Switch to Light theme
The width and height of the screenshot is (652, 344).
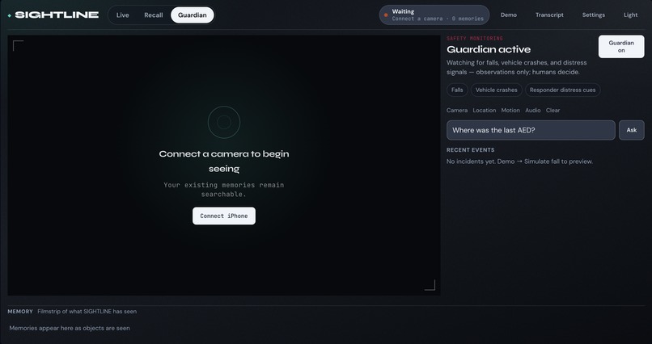coord(630,15)
